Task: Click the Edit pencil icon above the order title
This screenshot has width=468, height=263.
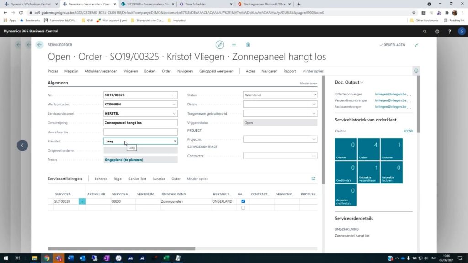Action: [220, 45]
